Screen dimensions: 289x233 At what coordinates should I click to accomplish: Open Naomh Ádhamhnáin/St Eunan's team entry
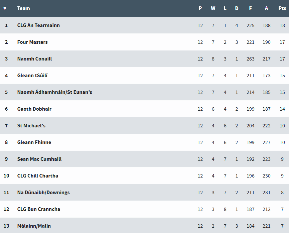click(54, 92)
